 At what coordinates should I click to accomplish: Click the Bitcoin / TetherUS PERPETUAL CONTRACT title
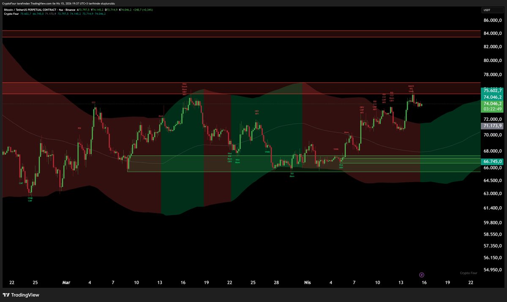(x=30, y=10)
